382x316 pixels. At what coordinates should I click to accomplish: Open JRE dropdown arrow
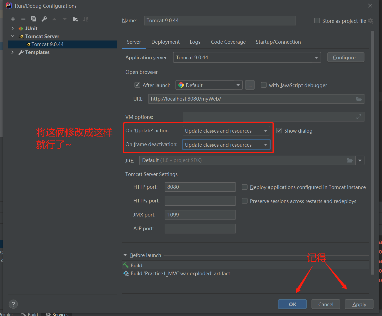tap(360, 160)
